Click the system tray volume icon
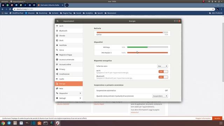 click(x=216, y=1)
